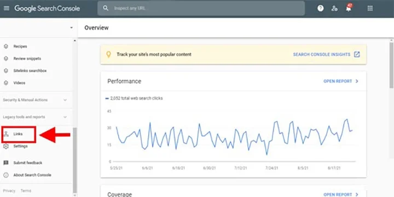
Task: Click the Videos layers icon
Action: point(6,83)
